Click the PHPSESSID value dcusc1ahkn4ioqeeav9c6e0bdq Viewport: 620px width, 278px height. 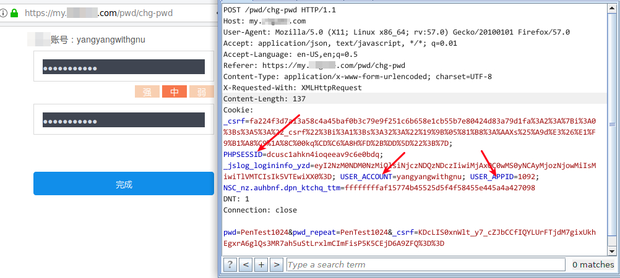click(322, 154)
